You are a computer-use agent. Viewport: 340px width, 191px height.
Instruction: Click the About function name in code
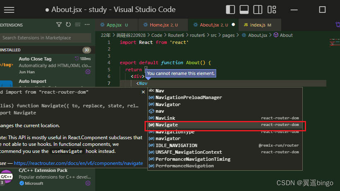point(193,63)
